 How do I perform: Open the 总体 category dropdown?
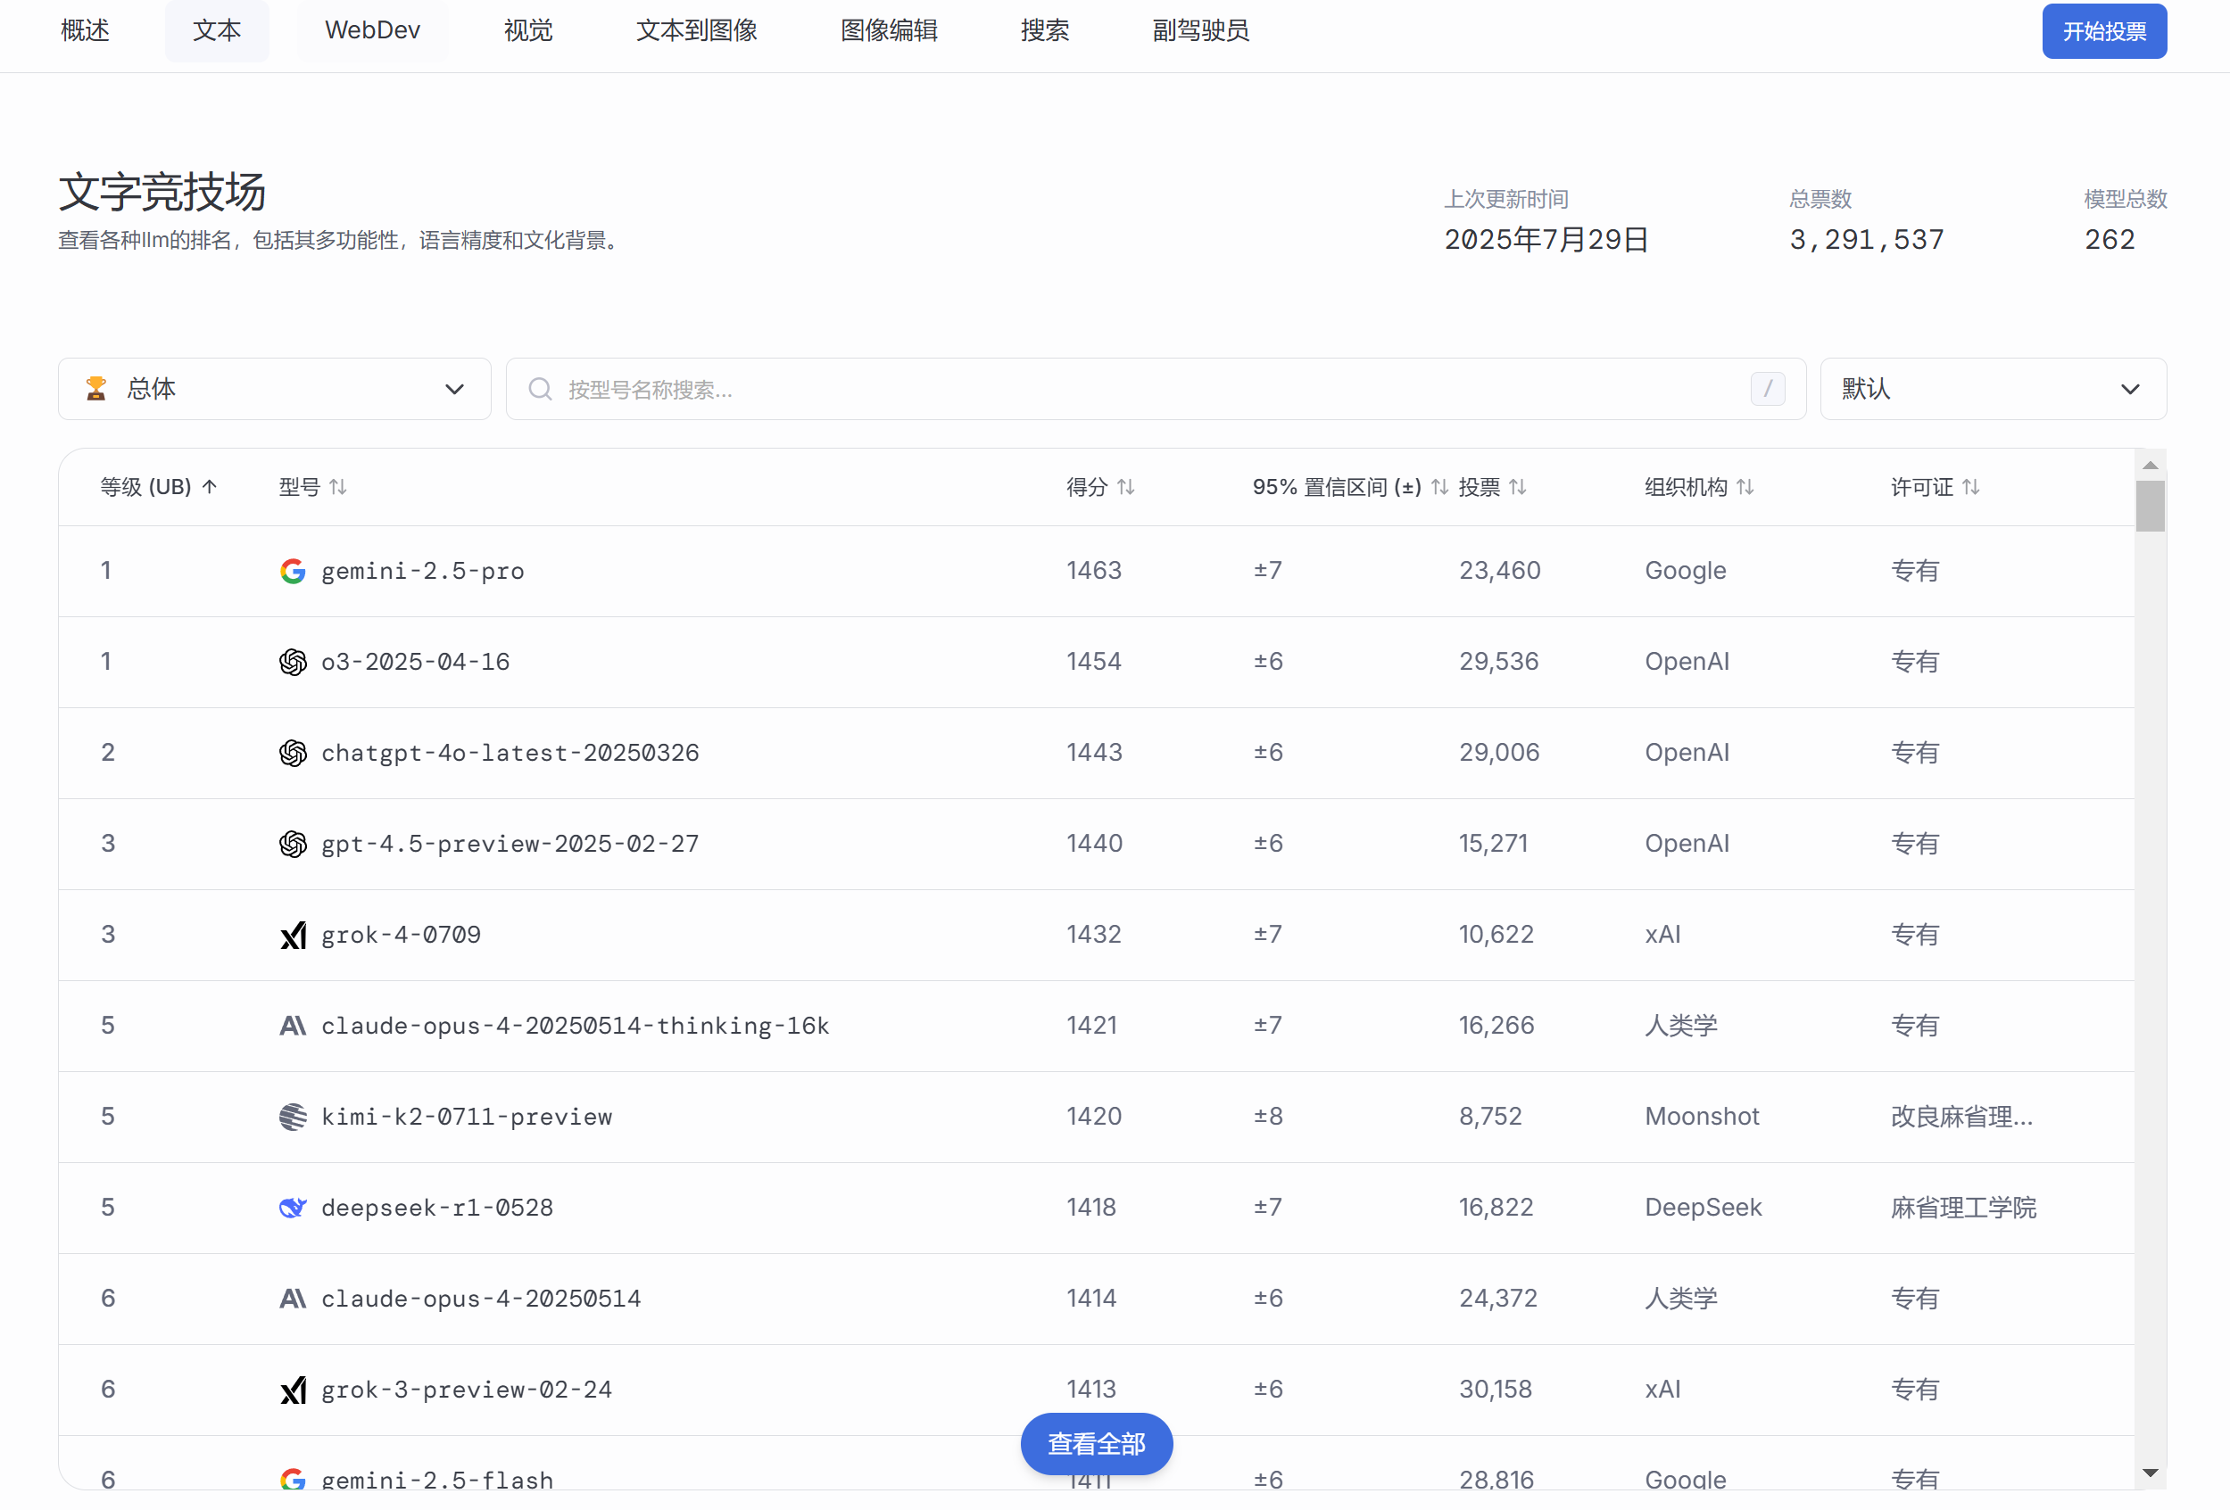coord(275,389)
